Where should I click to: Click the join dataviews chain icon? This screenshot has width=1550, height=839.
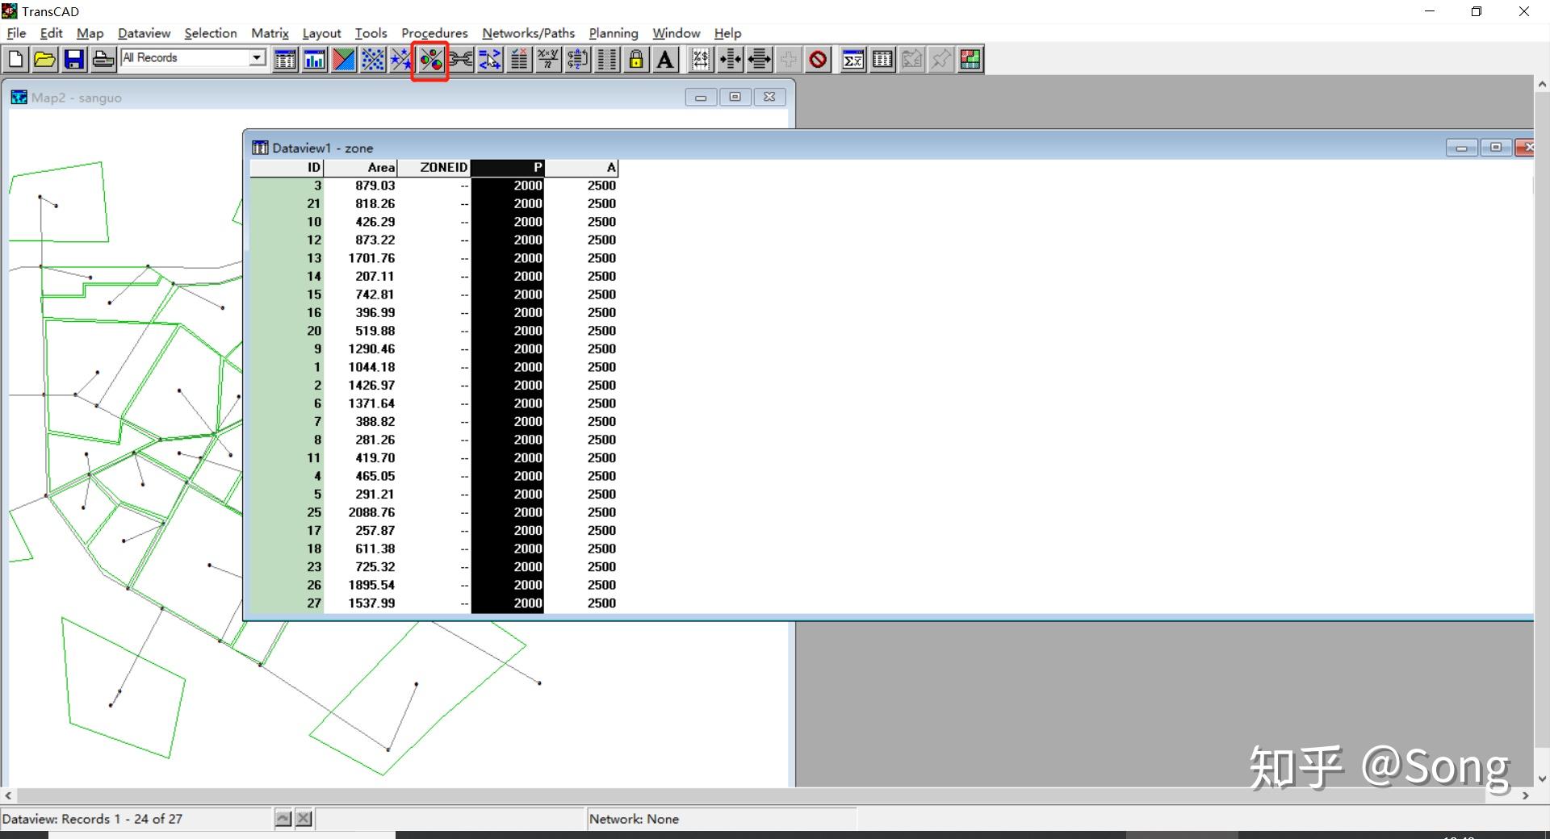click(x=461, y=59)
